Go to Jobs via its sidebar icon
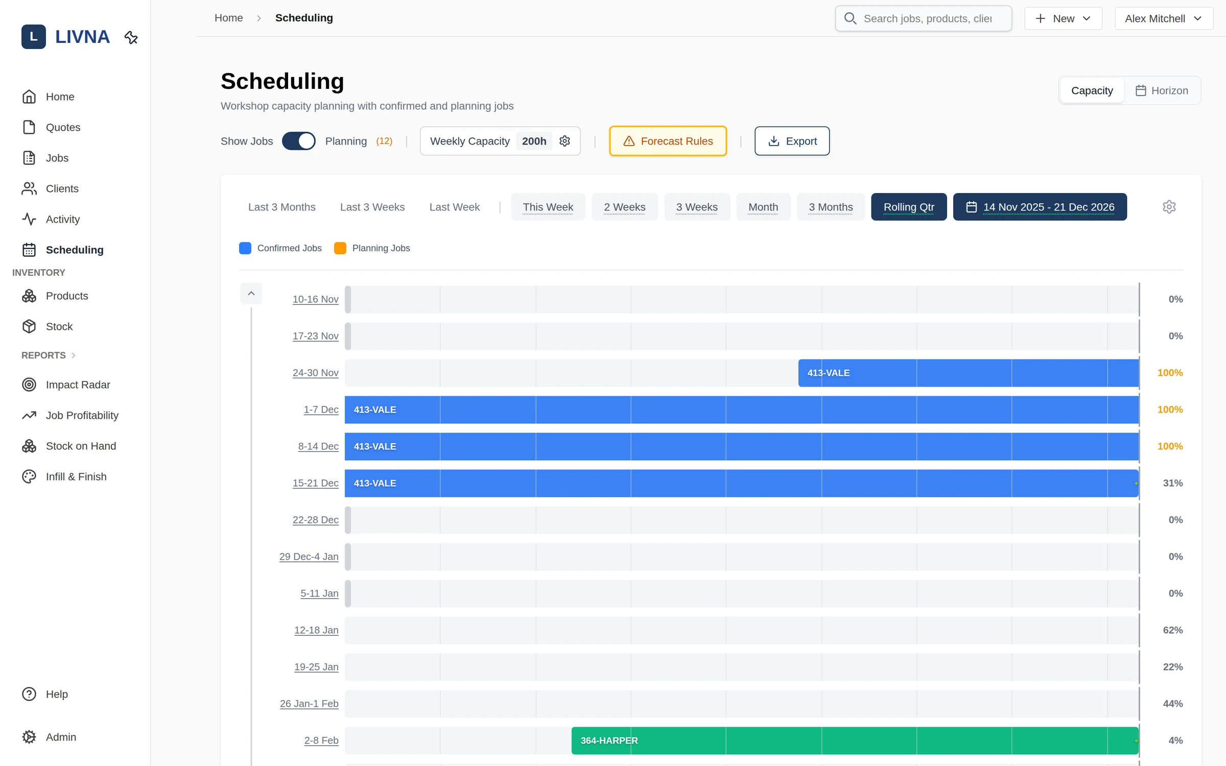The image size is (1226, 766). (29, 158)
